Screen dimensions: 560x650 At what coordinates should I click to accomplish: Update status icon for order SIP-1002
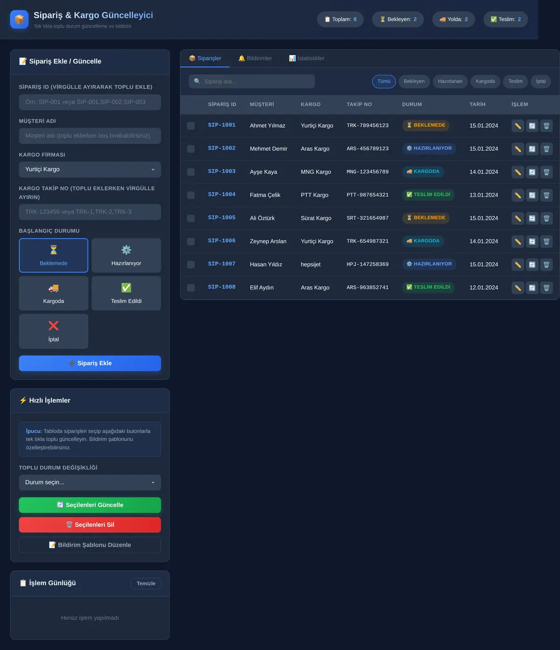(x=532, y=149)
